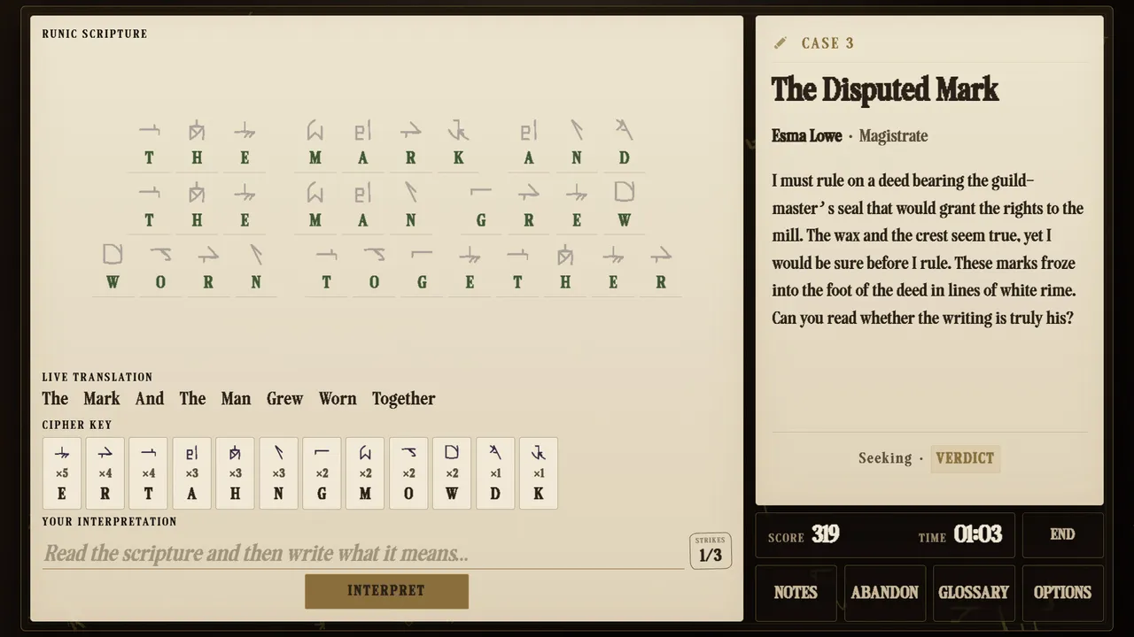Open the NOTES panel
Image resolution: width=1134 pixels, height=637 pixels.
click(796, 593)
